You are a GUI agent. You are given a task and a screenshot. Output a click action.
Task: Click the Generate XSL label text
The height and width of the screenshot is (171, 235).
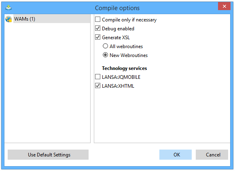click(116, 38)
